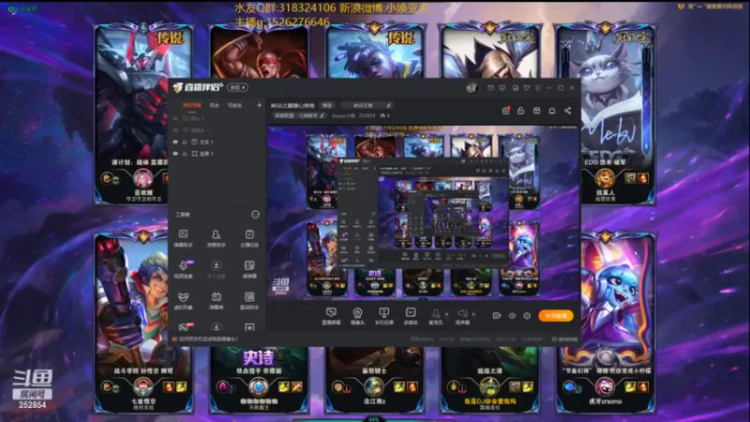The width and height of the screenshot is (750, 422).
Task: Select the 图片 2 layer row
Action: [217, 119]
